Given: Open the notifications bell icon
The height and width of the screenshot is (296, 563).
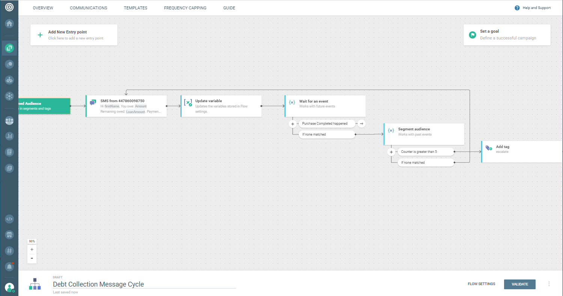Looking at the screenshot, I should pyautogui.click(x=9, y=266).
